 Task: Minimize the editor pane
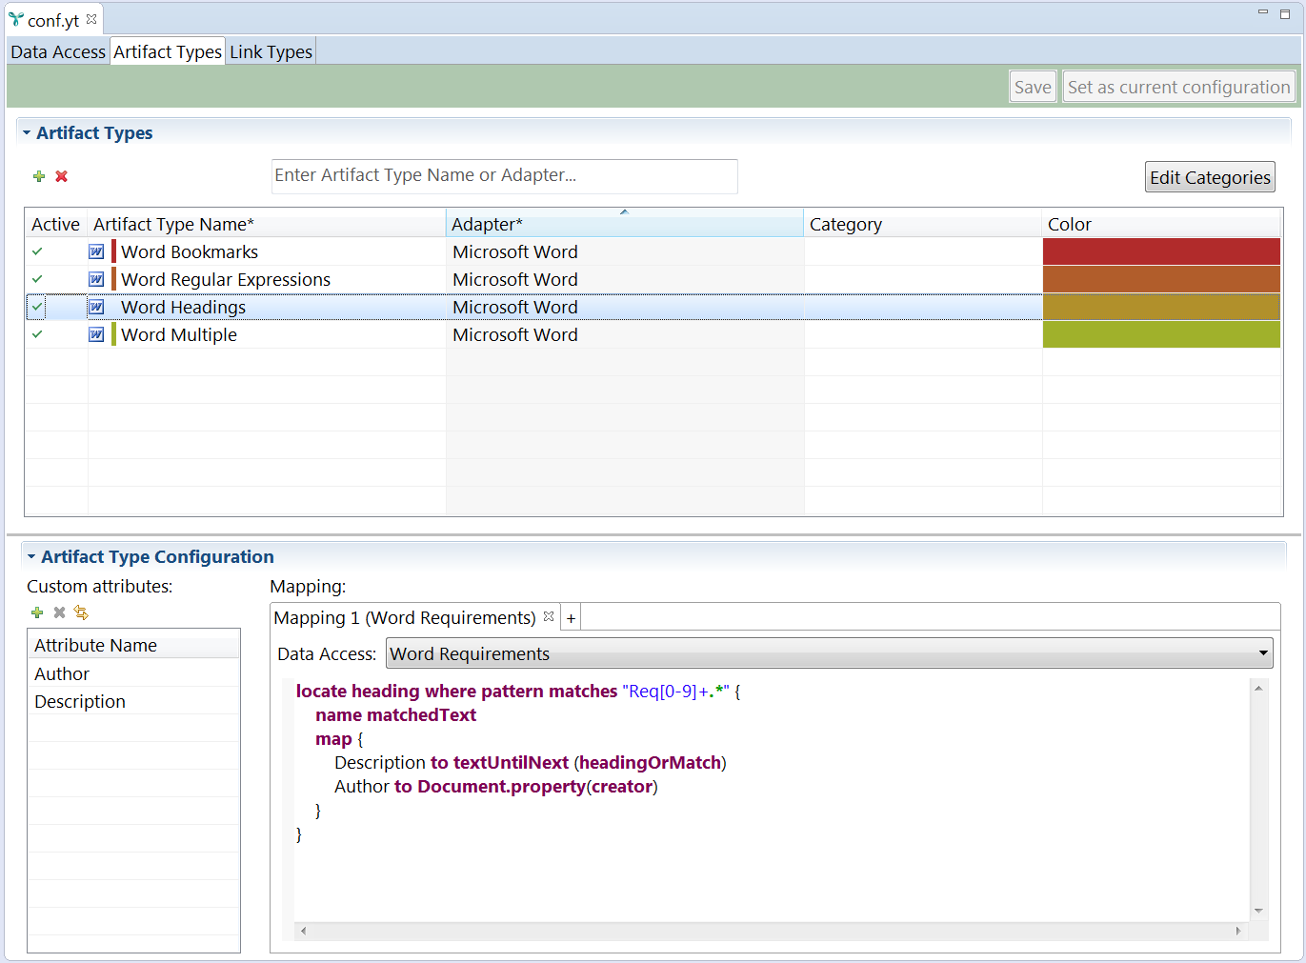coord(1263,12)
